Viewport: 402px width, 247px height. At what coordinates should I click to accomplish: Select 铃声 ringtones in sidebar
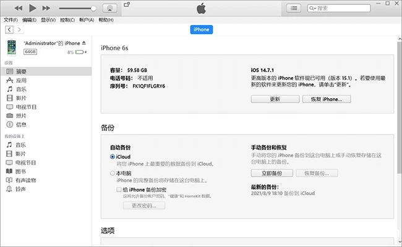click(46, 189)
